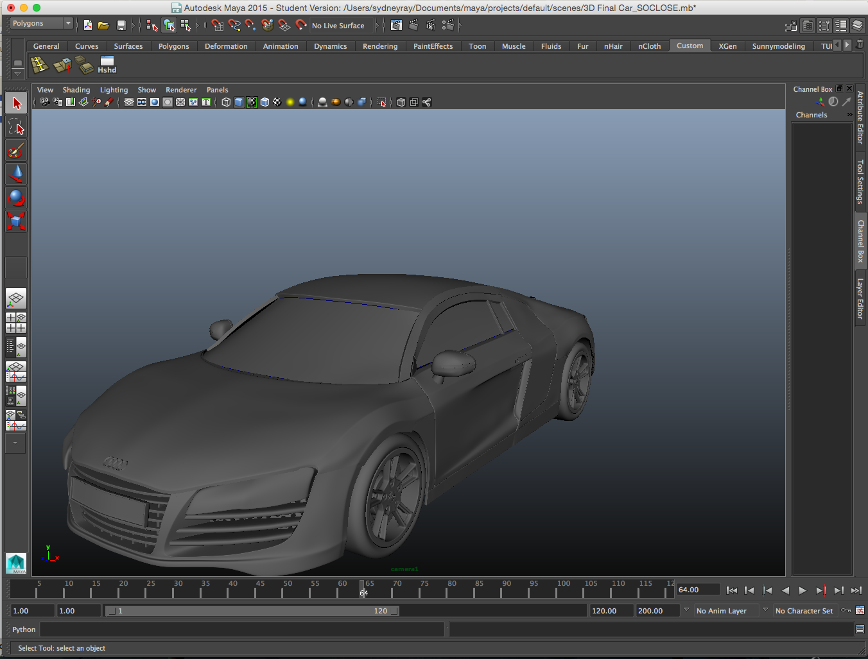Switch to four view layout
The height and width of the screenshot is (659, 868).
click(x=16, y=322)
